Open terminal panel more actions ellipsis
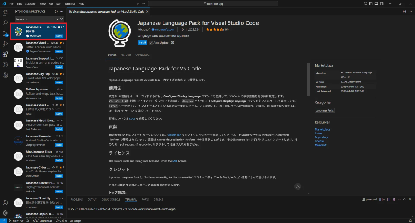Viewport: 415px width, 223px height. pos(399,199)
